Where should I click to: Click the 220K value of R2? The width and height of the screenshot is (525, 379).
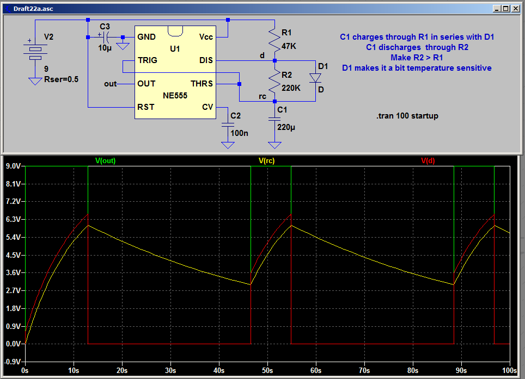pyautogui.click(x=291, y=88)
